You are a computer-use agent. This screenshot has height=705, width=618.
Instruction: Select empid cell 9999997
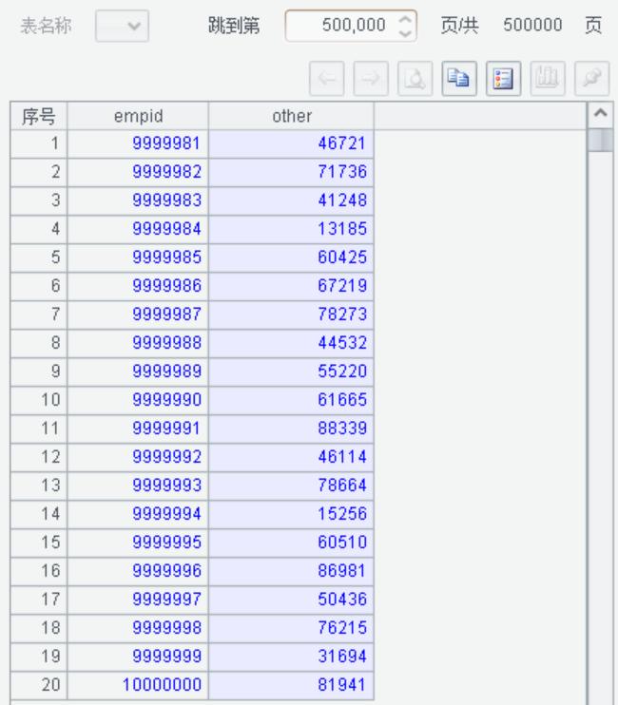click(x=138, y=600)
